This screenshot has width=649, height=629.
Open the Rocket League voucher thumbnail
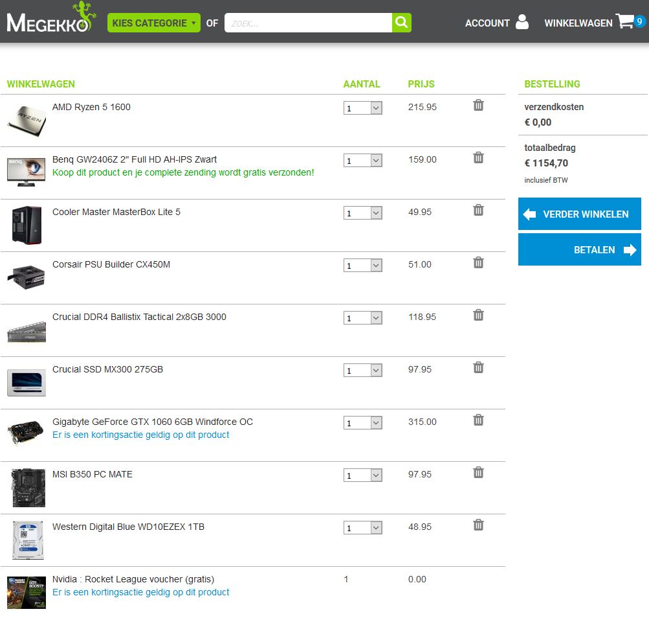pos(27,593)
